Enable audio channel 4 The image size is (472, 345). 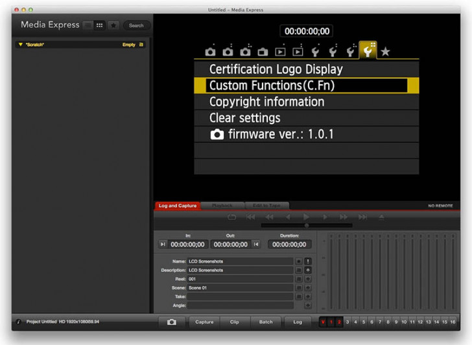click(x=355, y=322)
